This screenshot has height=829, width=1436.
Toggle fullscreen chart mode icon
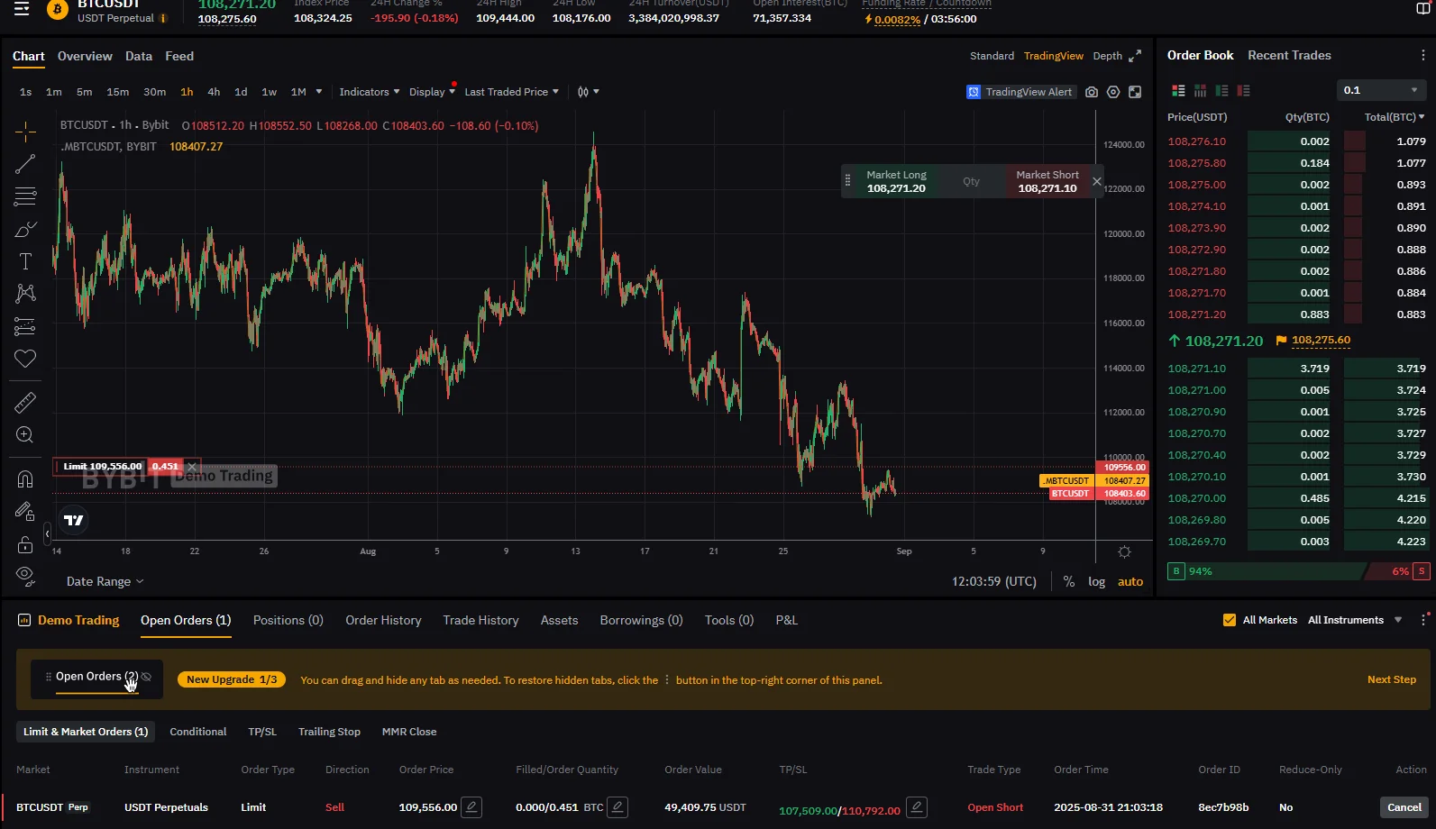point(1135,92)
